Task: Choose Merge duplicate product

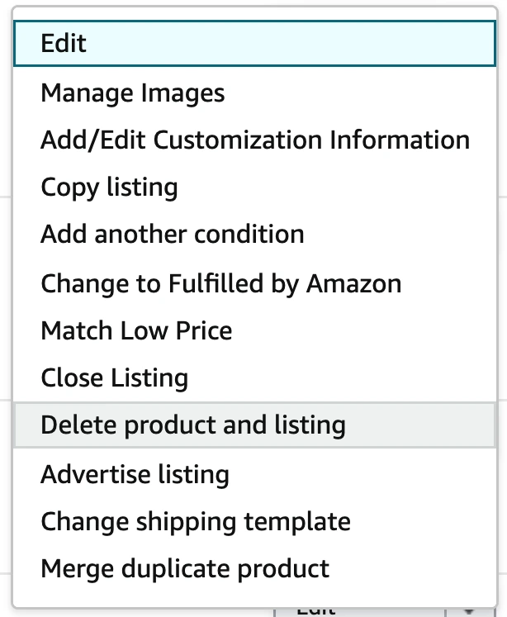Action: click(184, 569)
